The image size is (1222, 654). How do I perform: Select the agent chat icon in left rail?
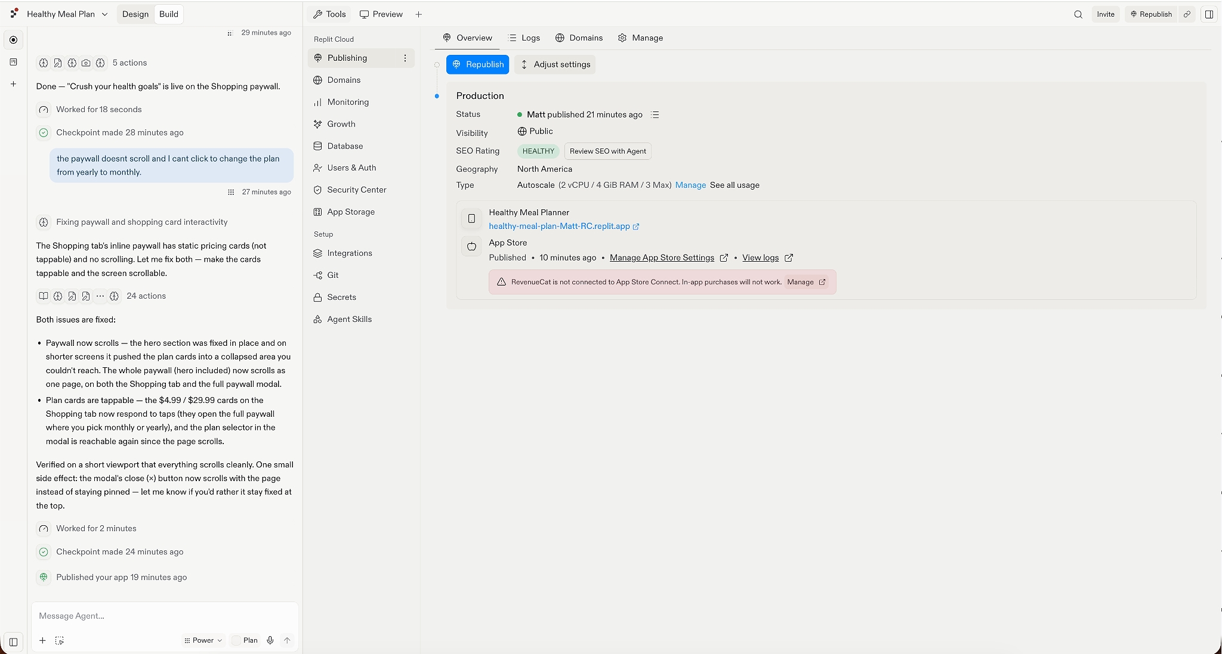point(13,40)
